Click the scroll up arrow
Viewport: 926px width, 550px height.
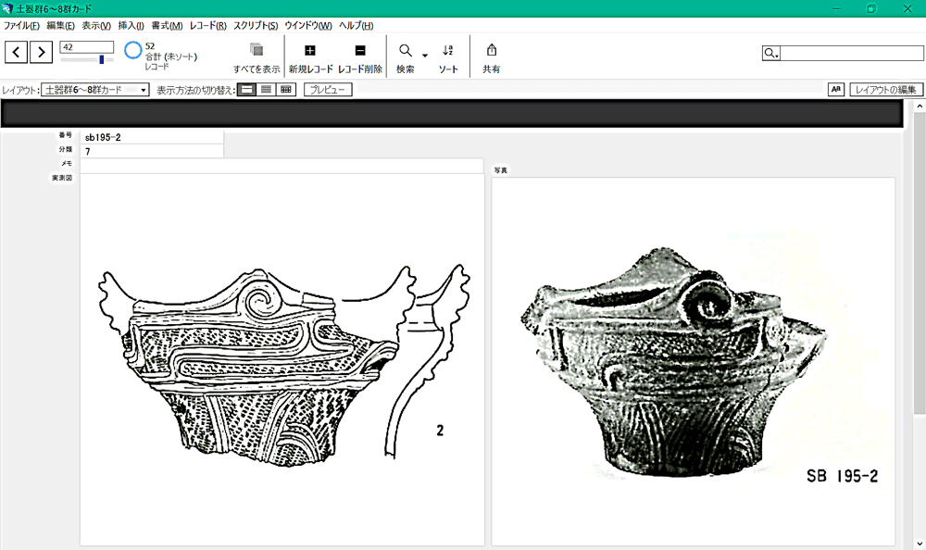tap(920, 106)
